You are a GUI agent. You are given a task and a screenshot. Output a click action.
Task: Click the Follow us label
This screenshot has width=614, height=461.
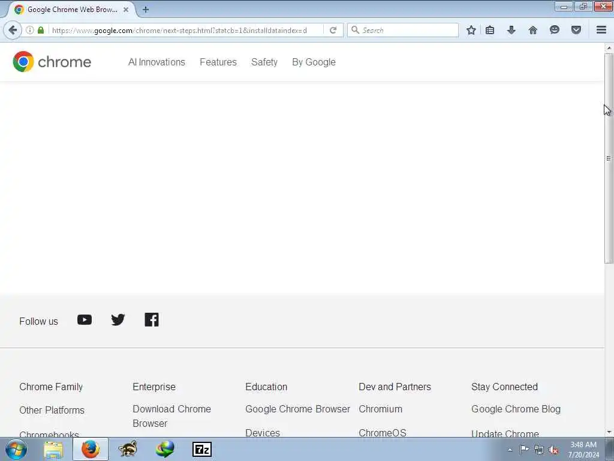click(39, 321)
